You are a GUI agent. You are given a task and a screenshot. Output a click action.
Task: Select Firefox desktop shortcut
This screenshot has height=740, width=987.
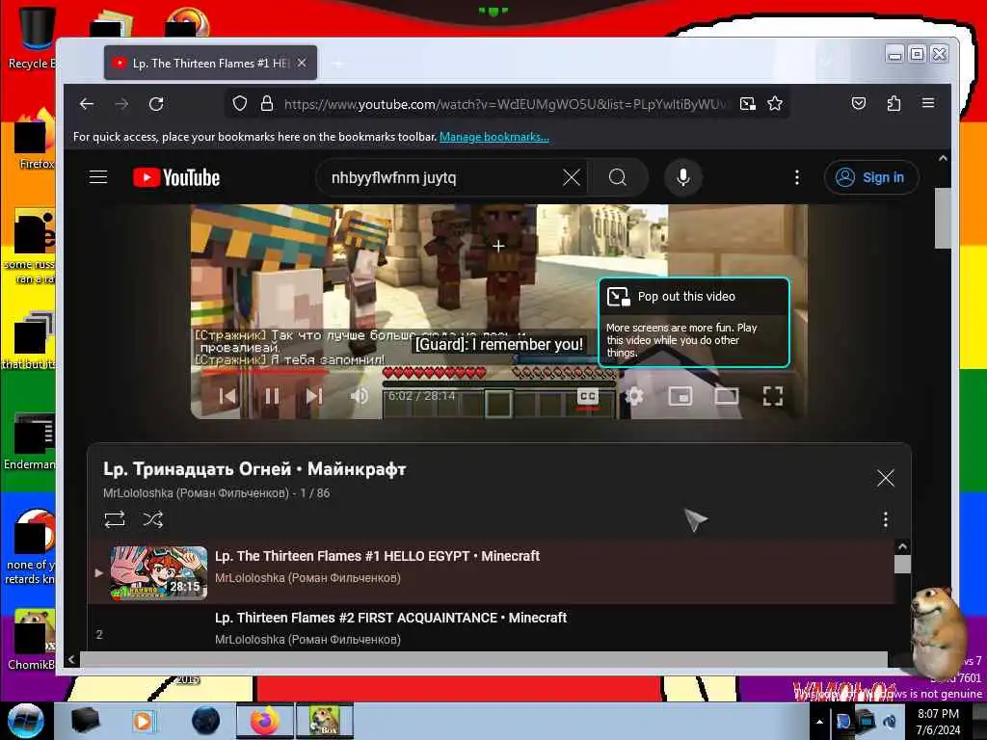(35, 140)
